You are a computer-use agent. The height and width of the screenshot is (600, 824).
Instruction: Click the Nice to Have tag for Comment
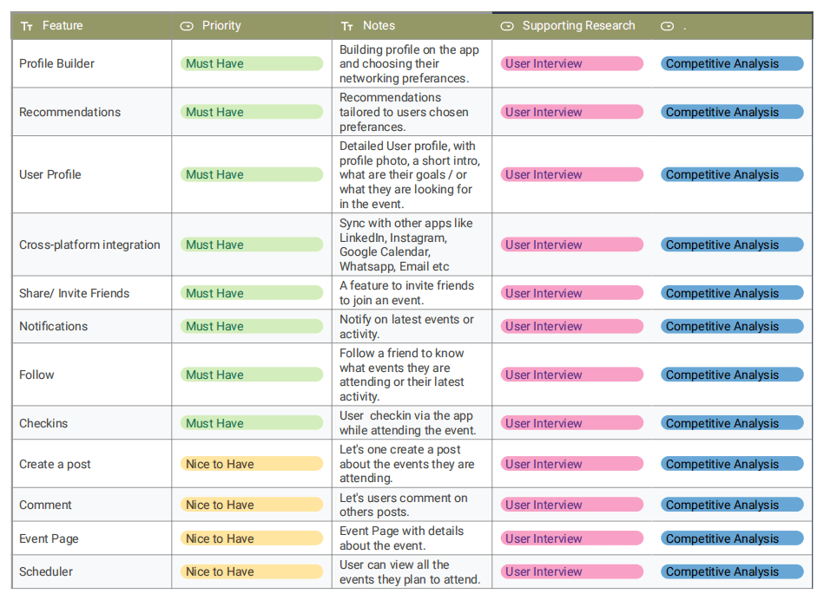pos(251,505)
